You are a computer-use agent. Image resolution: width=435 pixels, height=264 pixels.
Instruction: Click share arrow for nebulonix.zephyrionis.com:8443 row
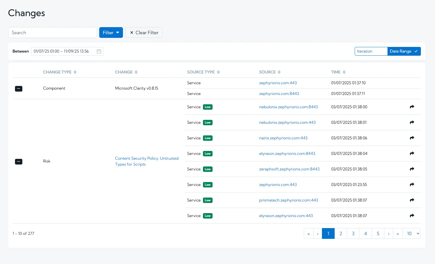point(412,107)
